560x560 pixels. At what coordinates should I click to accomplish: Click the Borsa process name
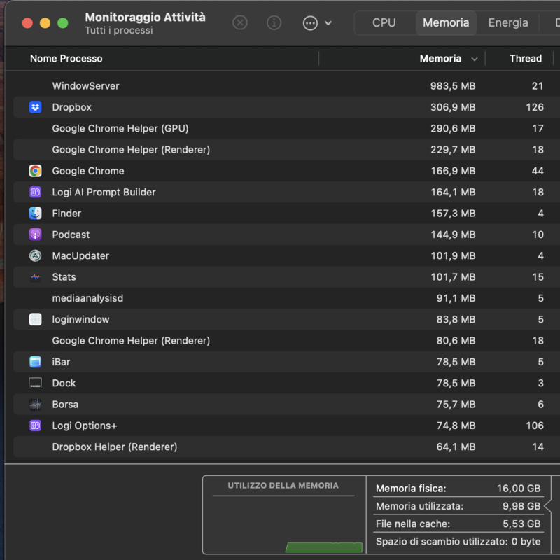click(x=65, y=405)
